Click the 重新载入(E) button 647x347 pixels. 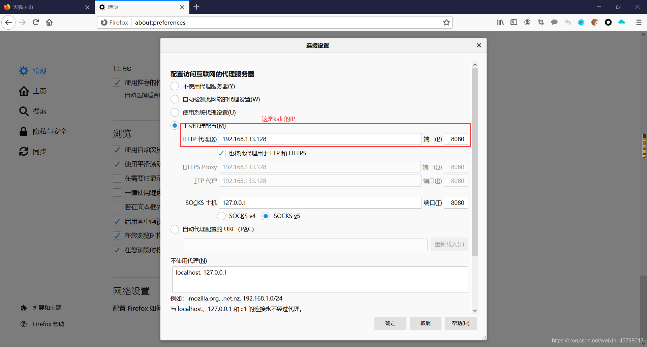click(x=449, y=244)
